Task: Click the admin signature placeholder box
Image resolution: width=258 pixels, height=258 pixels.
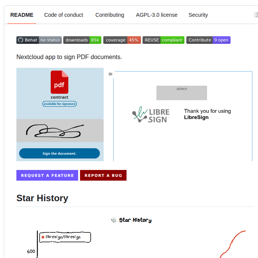Action: click(x=182, y=93)
